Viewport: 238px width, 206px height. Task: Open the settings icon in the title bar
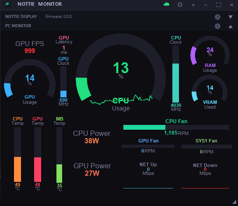(x=180, y=5)
